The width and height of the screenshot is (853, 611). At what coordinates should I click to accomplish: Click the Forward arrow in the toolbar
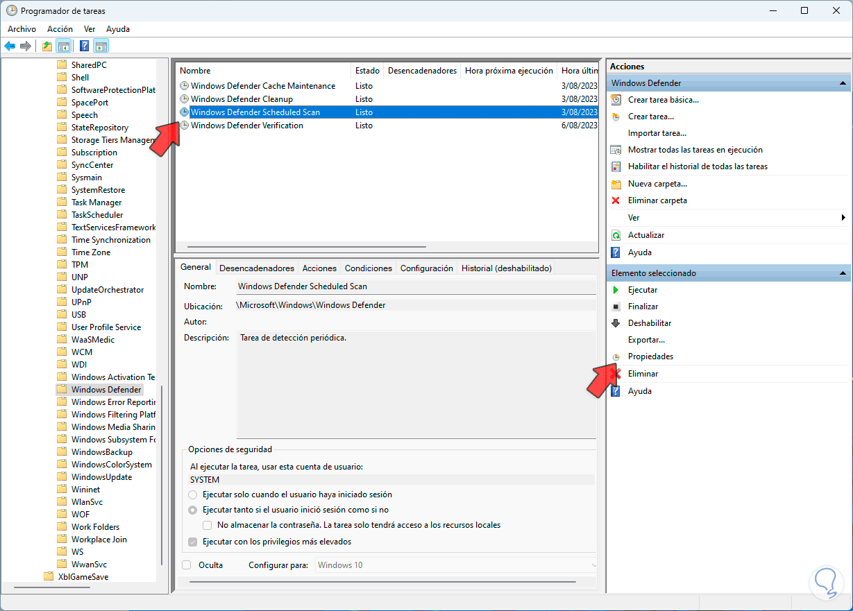tap(26, 46)
